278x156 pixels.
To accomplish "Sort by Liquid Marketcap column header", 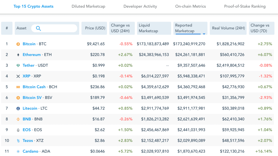I will click(x=154, y=28).
